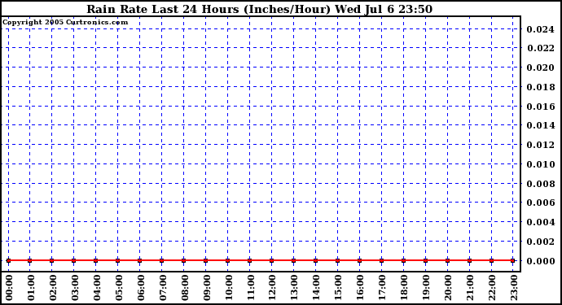Click the 0.000 y-axis label
Viewport: 562px width, 305px height.
[x=540, y=261]
